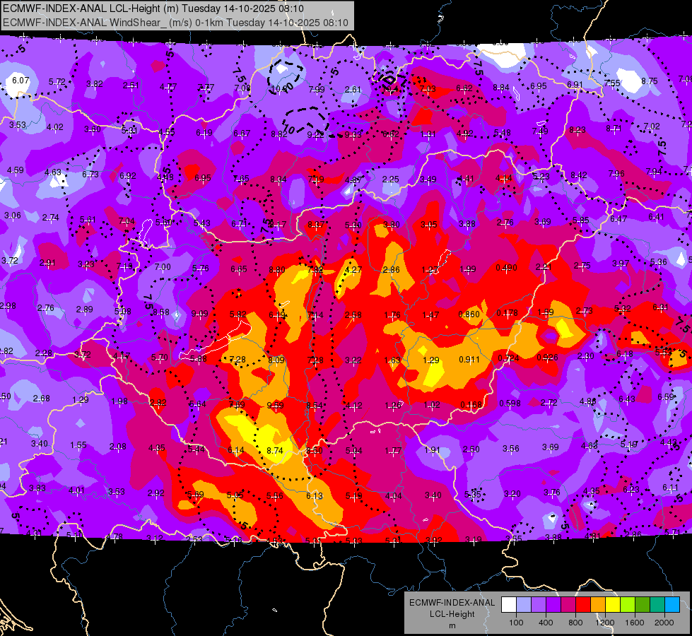Click the white swatch in the LCL-Height legend

point(509,604)
